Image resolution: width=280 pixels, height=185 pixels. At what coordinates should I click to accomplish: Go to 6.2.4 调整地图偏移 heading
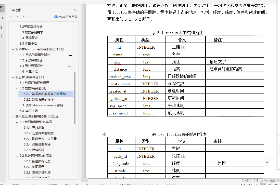37,144
